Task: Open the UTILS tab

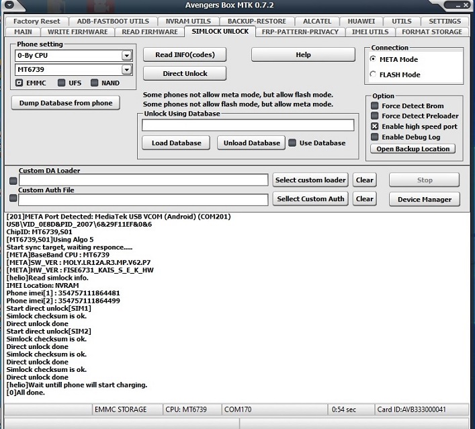Action: [401, 21]
